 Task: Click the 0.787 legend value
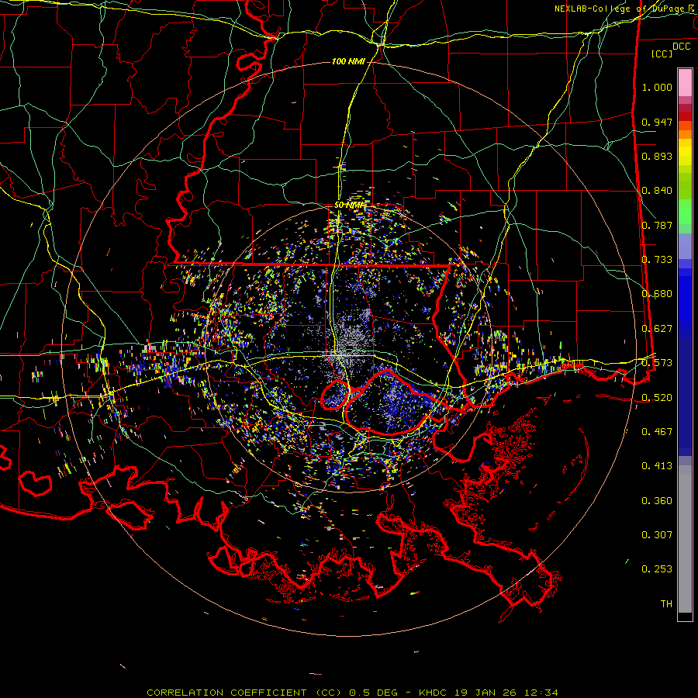coord(657,225)
